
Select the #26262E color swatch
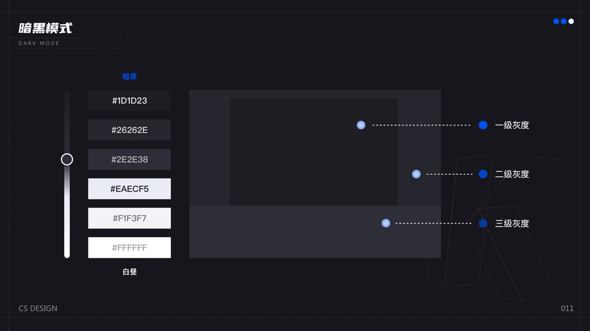pyautogui.click(x=129, y=130)
